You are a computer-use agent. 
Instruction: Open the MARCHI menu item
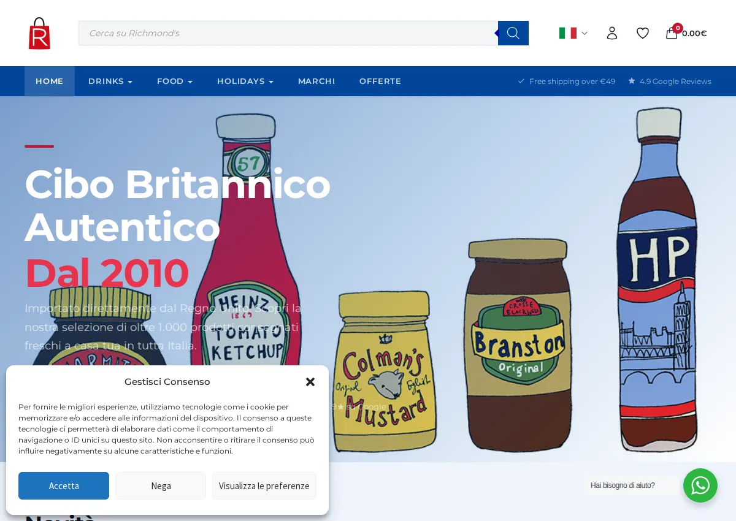pos(316,82)
